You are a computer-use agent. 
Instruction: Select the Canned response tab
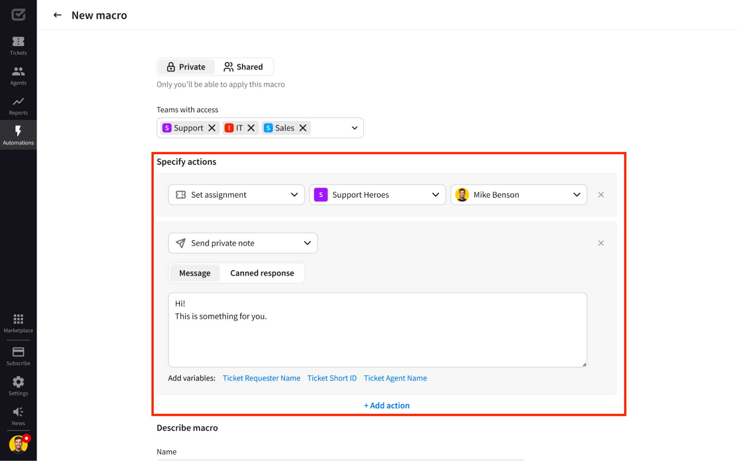[262, 273]
